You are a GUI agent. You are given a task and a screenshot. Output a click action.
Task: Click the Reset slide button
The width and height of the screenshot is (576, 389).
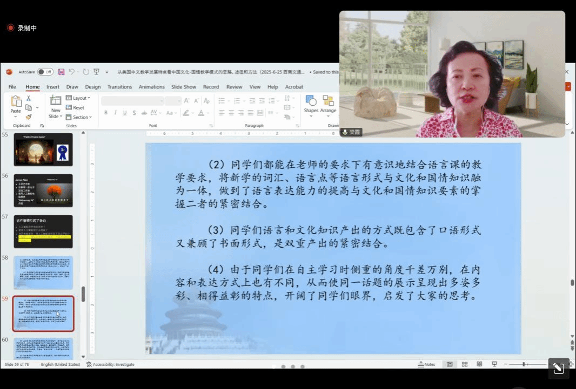(x=75, y=107)
